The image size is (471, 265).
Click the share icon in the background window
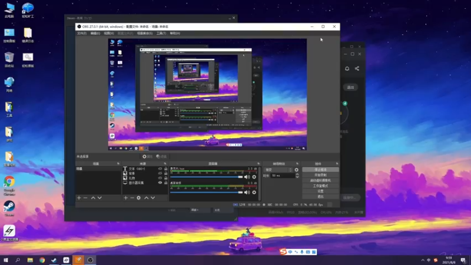[357, 68]
